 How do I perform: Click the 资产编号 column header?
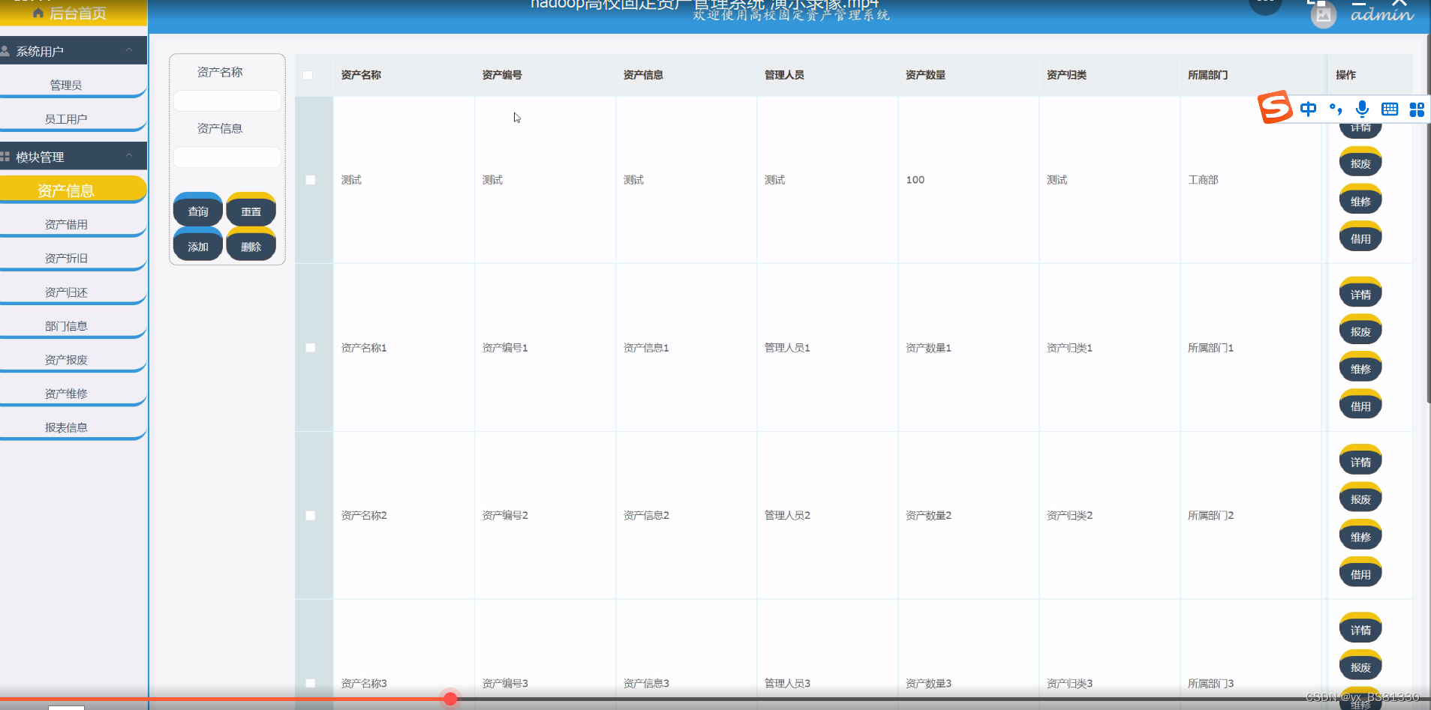pyautogui.click(x=502, y=75)
